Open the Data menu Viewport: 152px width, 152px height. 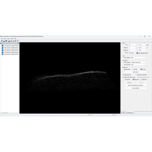5,39
